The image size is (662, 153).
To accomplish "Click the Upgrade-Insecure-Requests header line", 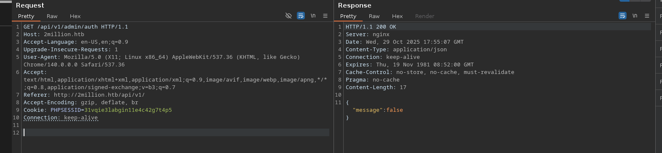I will (x=71, y=49).
